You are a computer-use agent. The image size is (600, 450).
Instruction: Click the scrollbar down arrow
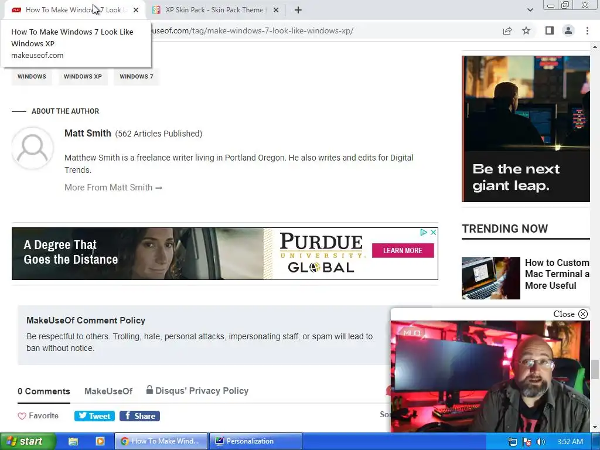click(x=595, y=427)
